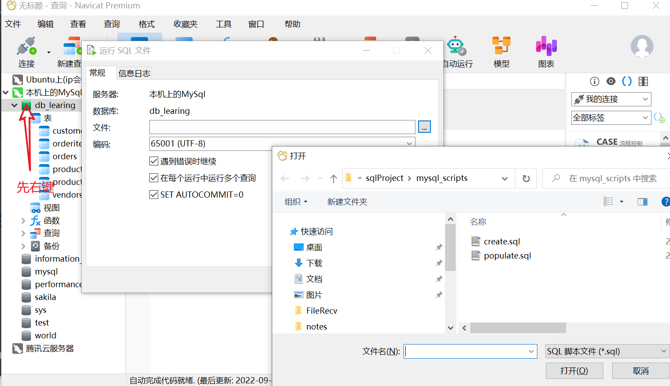Screen dimensions: 670x386
Task: Toggle 遇到错误时继续 checkbox
Action: click(x=154, y=161)
